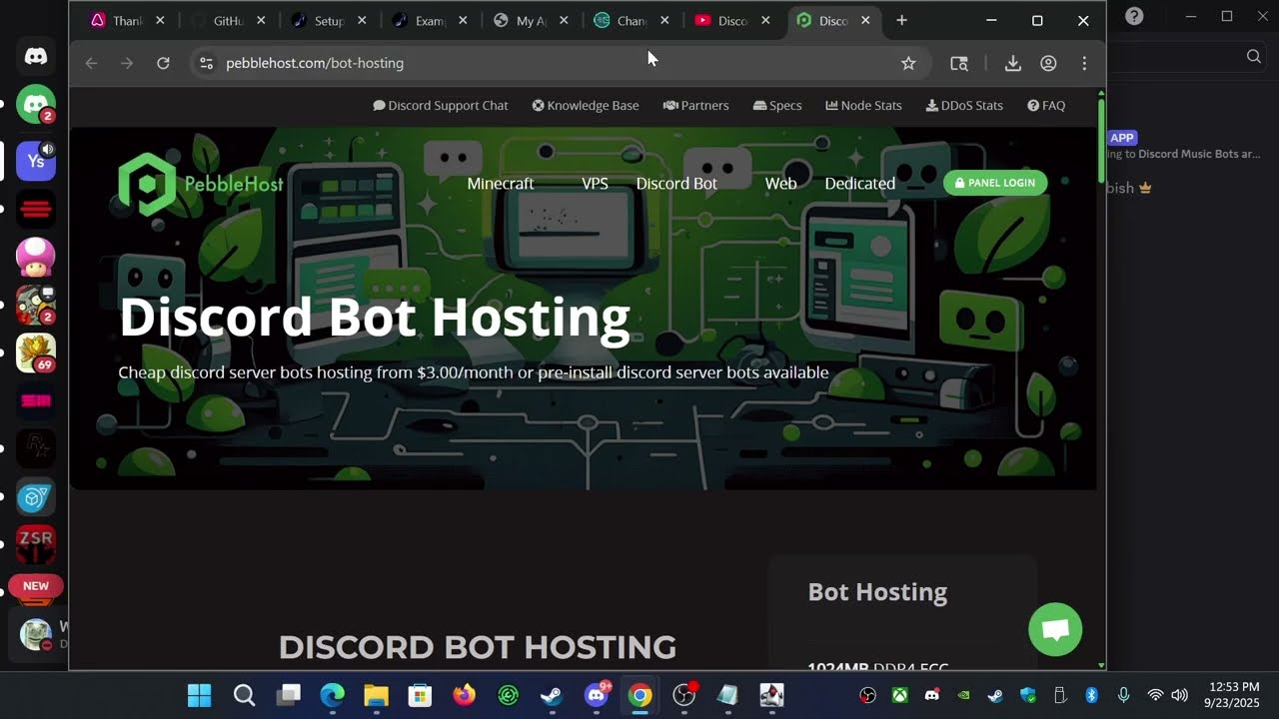
Task: Click the microphone icon in system tray
Action: [x=1123, y=695]
